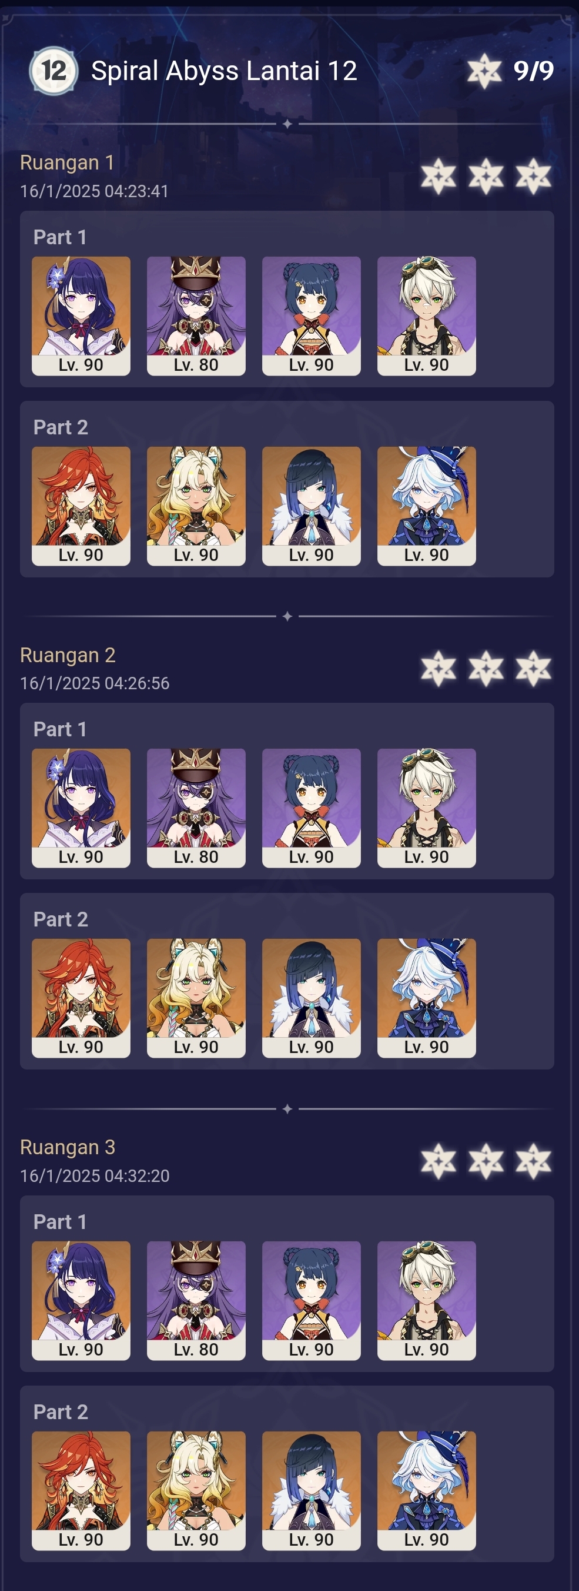Select the Lv. 80 eyepatch character in Ruangan 1
579x1591 pixels.
(196, 315)
